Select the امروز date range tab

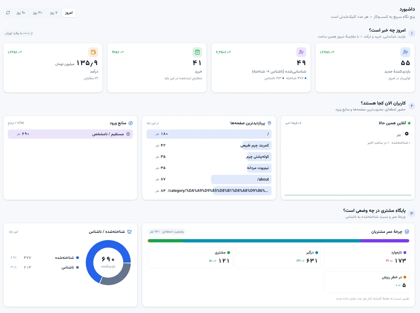point(69,13)
